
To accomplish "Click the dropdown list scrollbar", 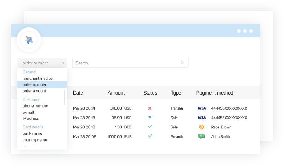I will point(64,98).
